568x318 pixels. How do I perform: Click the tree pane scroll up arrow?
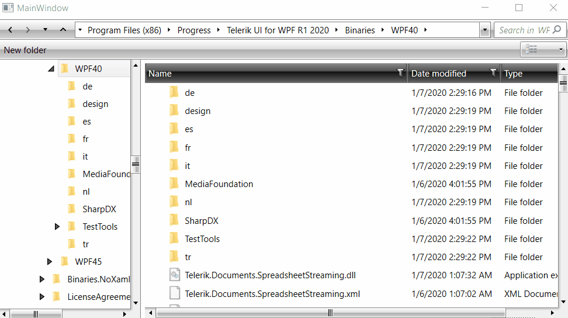point(136,65)
